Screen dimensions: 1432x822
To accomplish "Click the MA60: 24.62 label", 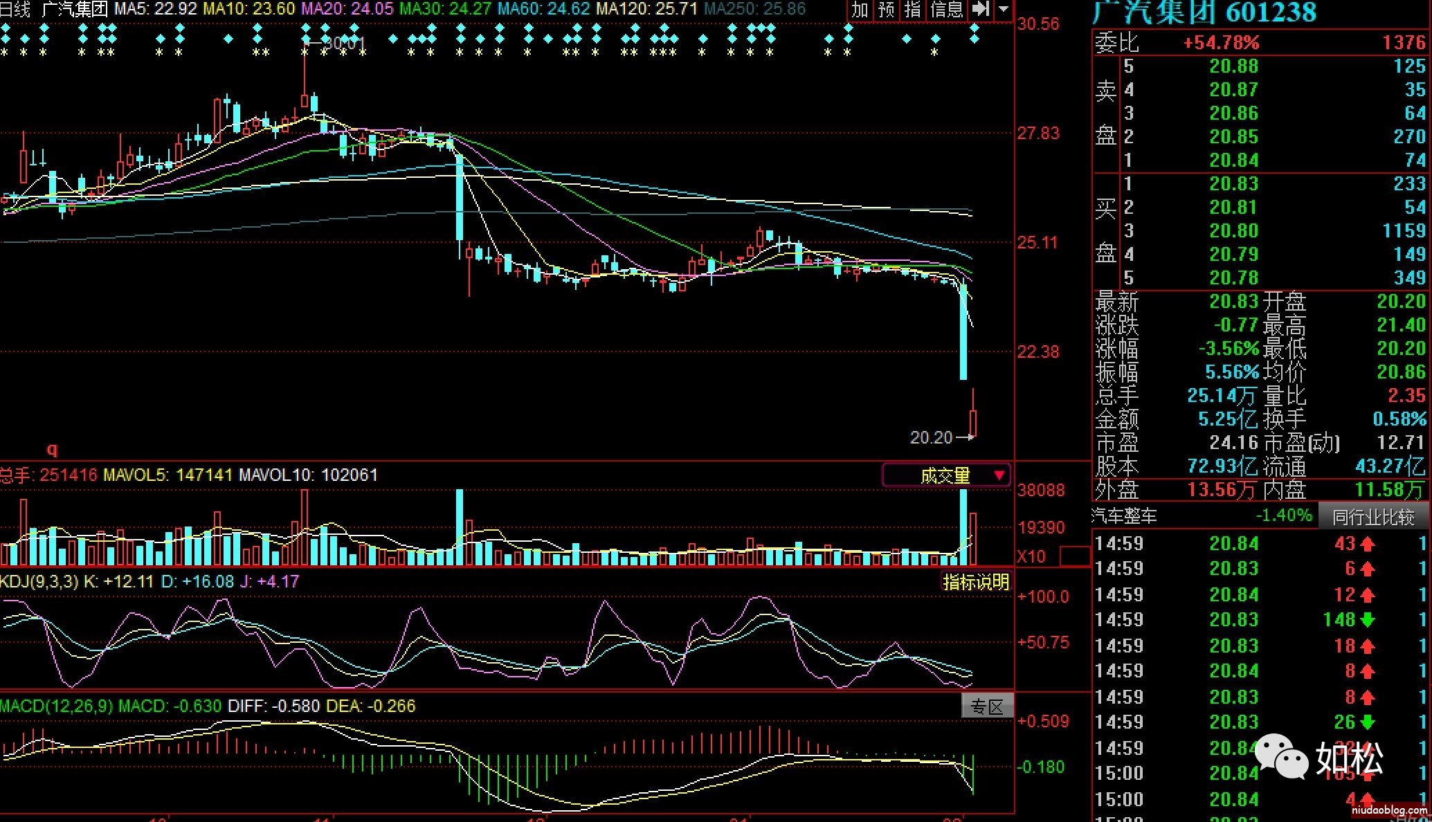I will pos(544,9).
